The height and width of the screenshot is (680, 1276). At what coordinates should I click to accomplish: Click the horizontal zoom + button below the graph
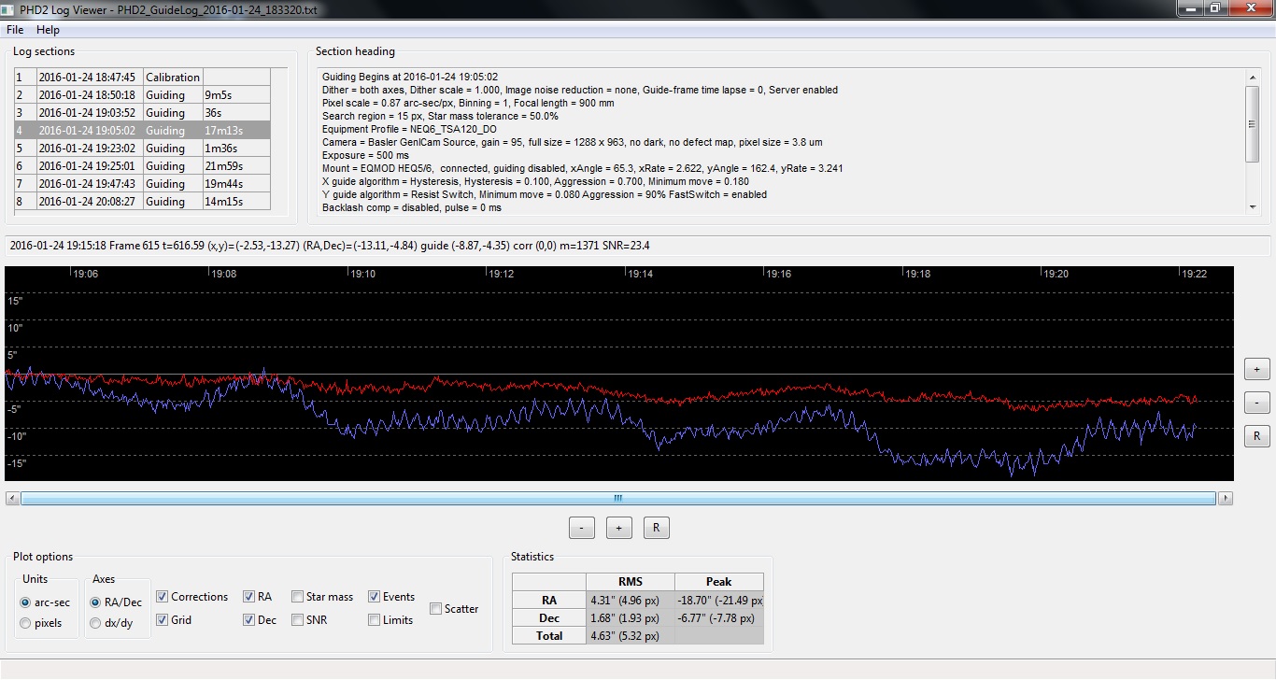(x=618, y=528)
